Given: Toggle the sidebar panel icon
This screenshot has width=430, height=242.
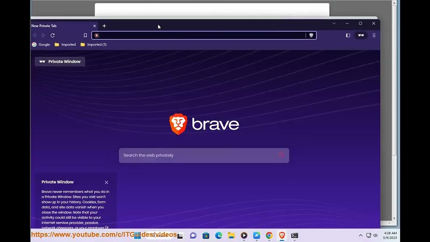Looking at the screenshot, I should [x=348, y=35].
